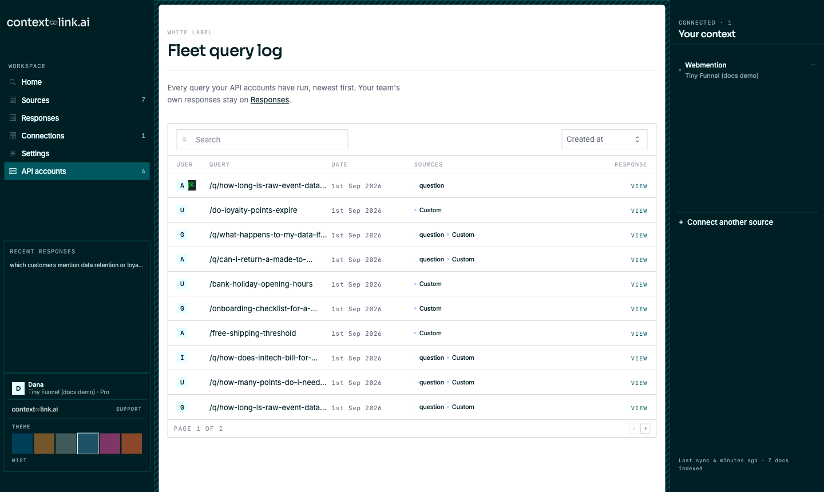The width and height of the screenshot is (824, 492).
Task: Pick the rust orange theme swatch
Action: pos(132,443)
